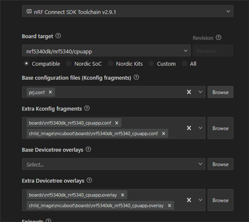Browse for Extra Kconfig fragments

[x=220, y=128]
